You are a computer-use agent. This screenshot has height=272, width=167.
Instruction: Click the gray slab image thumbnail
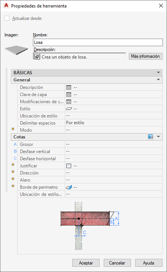16,50
